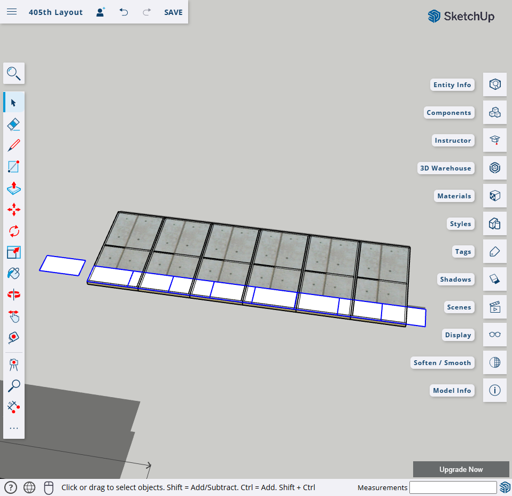Click the Styles label
This screenshot has width=512, height=496.
460,223
